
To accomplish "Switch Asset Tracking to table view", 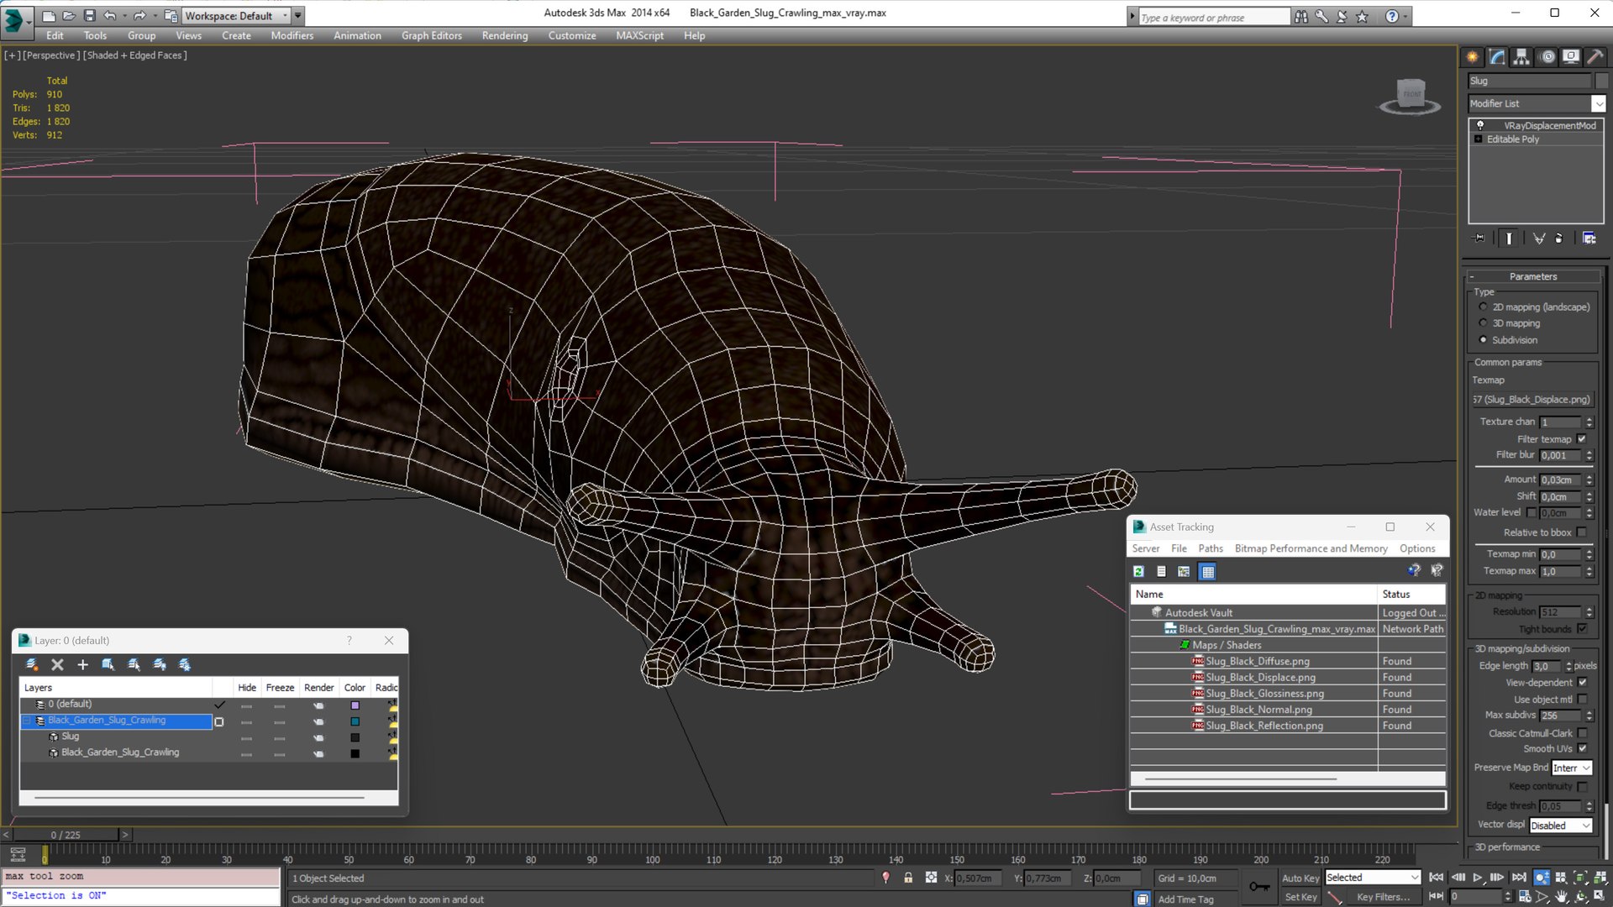I will 1207,572.
